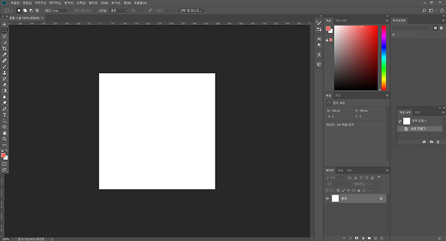Select the Rectangular Marquee tool in toolbox
Screen dimensions: 446x241
(4, 30)
